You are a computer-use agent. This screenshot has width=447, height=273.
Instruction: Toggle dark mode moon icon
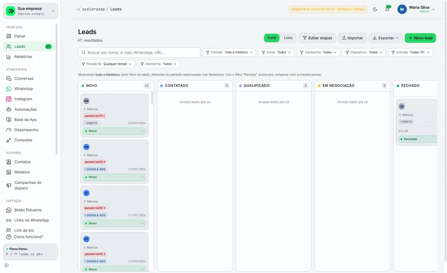point(375,9)
